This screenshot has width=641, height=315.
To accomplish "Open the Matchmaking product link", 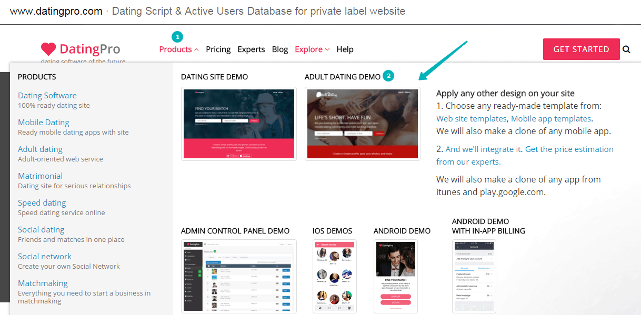I will pos(43,283).
